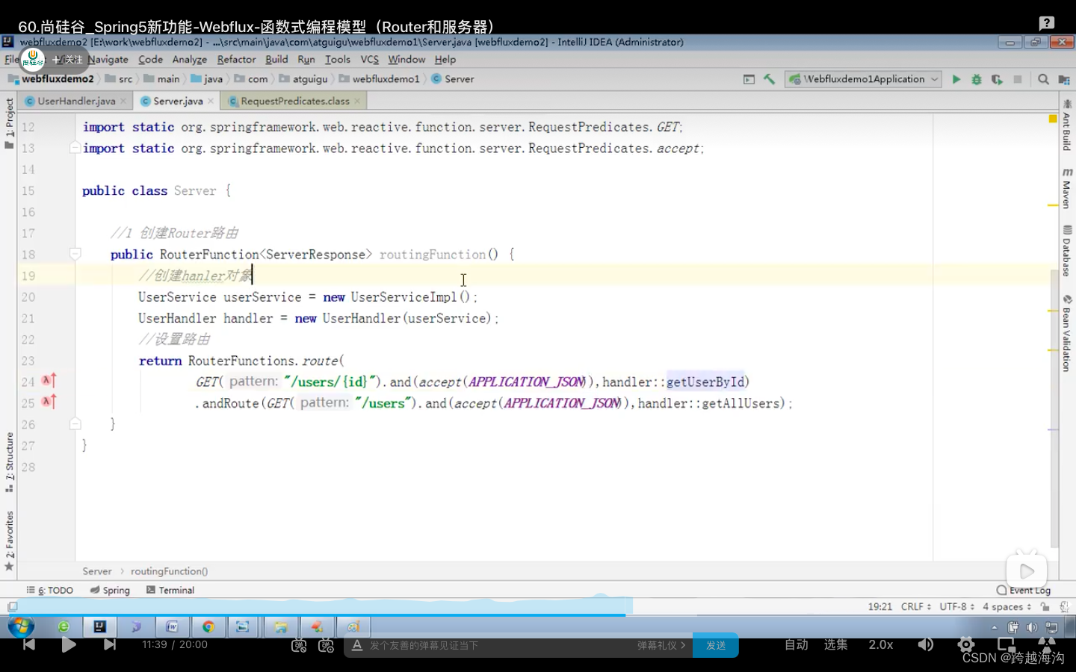Open Word from the Windows taskbar
This screenshot has width=1076, height=672.
[x=172, y=626]
